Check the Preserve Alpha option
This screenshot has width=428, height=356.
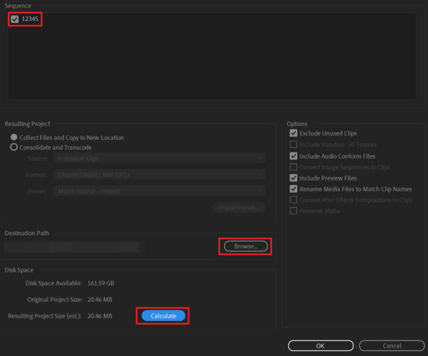(294, 211)
